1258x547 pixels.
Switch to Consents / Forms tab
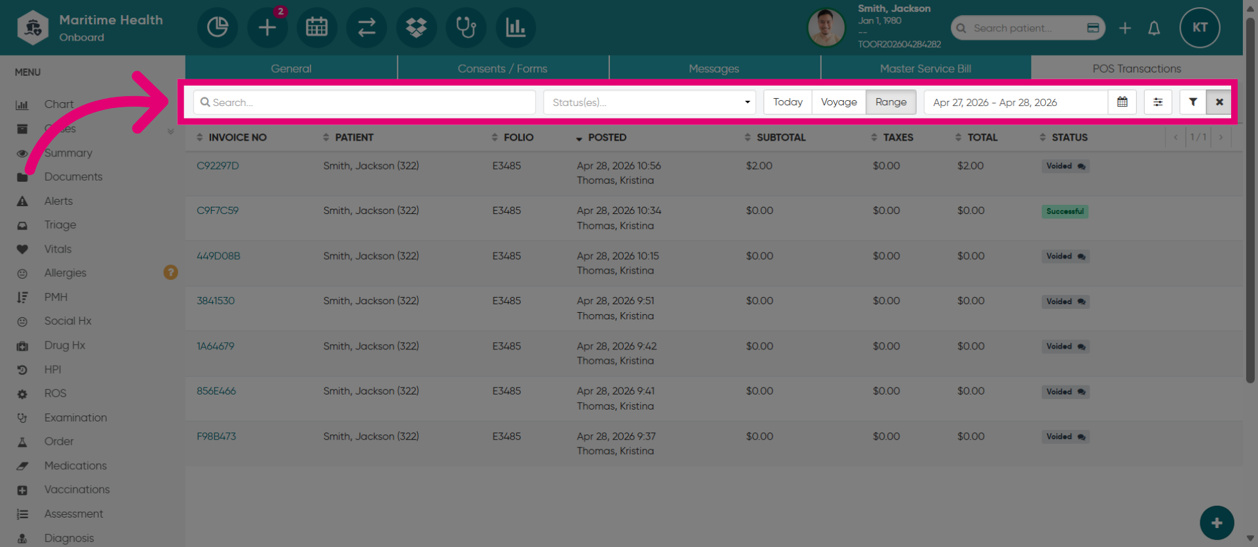(x=503, y=69)
